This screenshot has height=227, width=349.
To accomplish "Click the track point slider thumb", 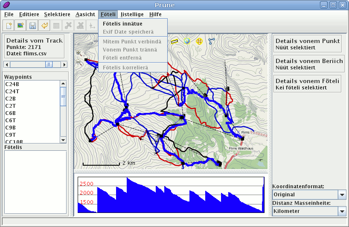I will tap(49, 64).
